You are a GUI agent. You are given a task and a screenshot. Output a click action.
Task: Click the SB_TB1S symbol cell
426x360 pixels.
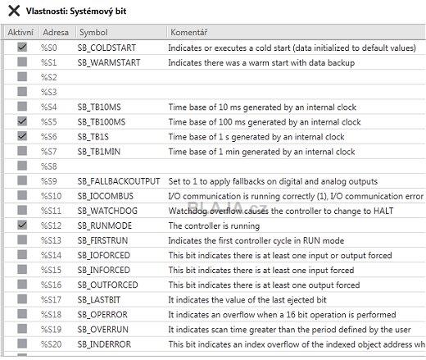pyautogui.click(x=93, y=137)
